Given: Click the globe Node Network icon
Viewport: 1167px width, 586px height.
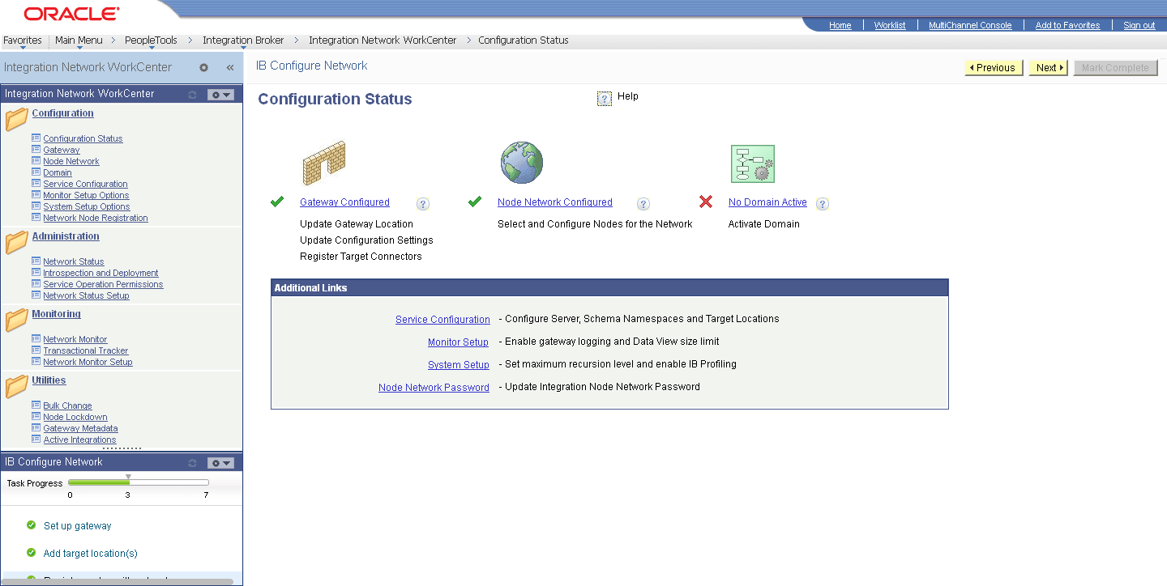Looking at the screenshot, I should point(521,162).
